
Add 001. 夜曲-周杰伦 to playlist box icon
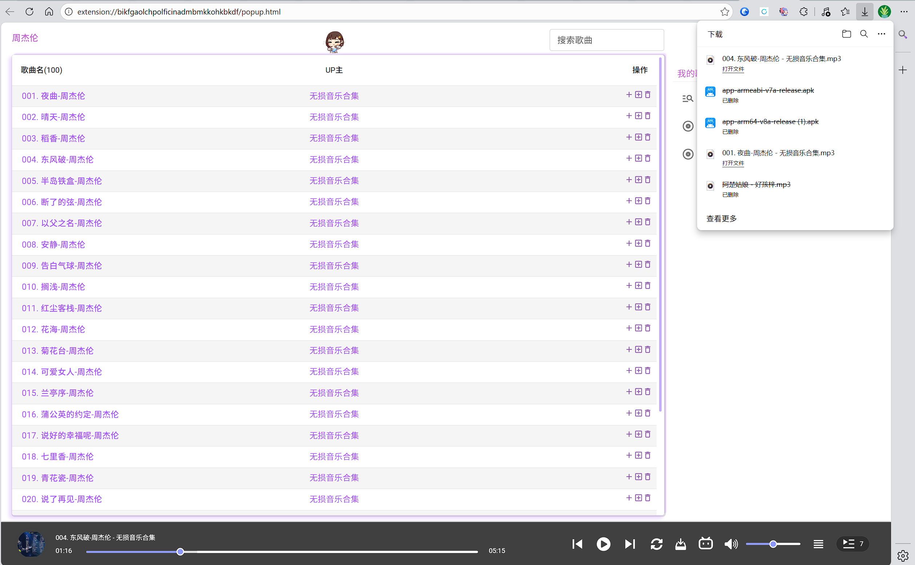coord(638,95)
